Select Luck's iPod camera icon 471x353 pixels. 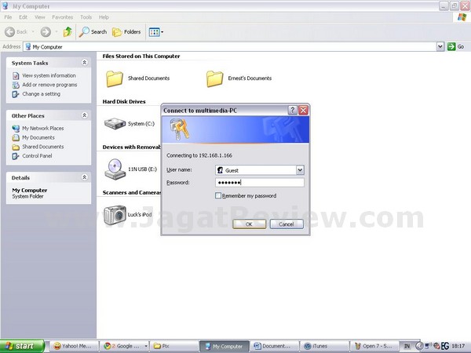pyautogui.click(x=115, y=215)
